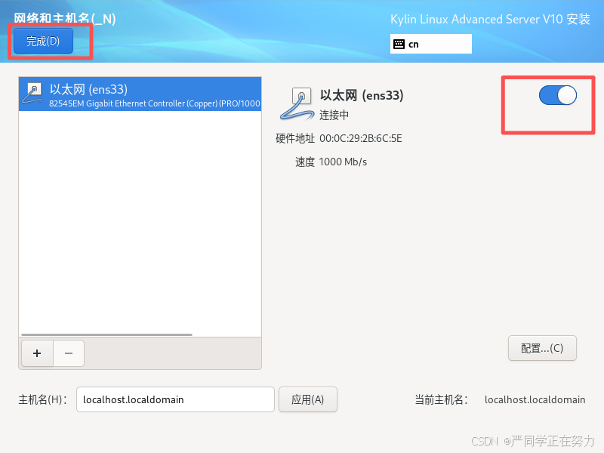Click the 82545EM Gigabit Ethernet Controller description
This screenshot has height=453, width=604.
[155, 103]
